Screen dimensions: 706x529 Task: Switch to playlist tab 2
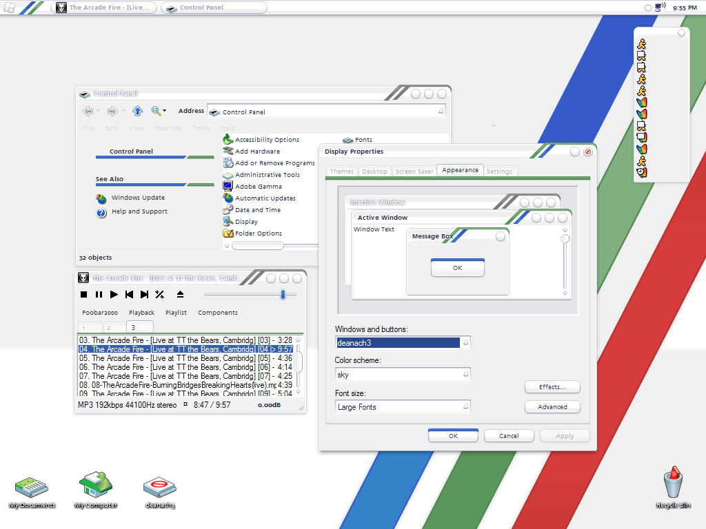(114, 327)
